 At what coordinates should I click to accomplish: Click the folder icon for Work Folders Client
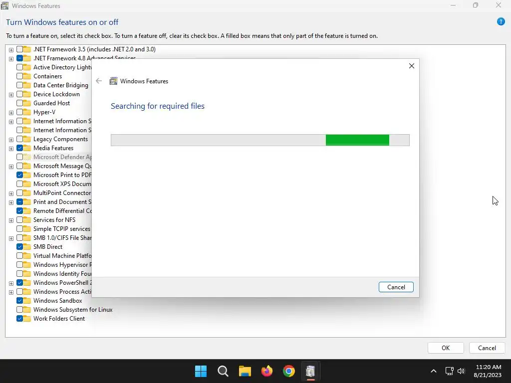click(27, 319)
